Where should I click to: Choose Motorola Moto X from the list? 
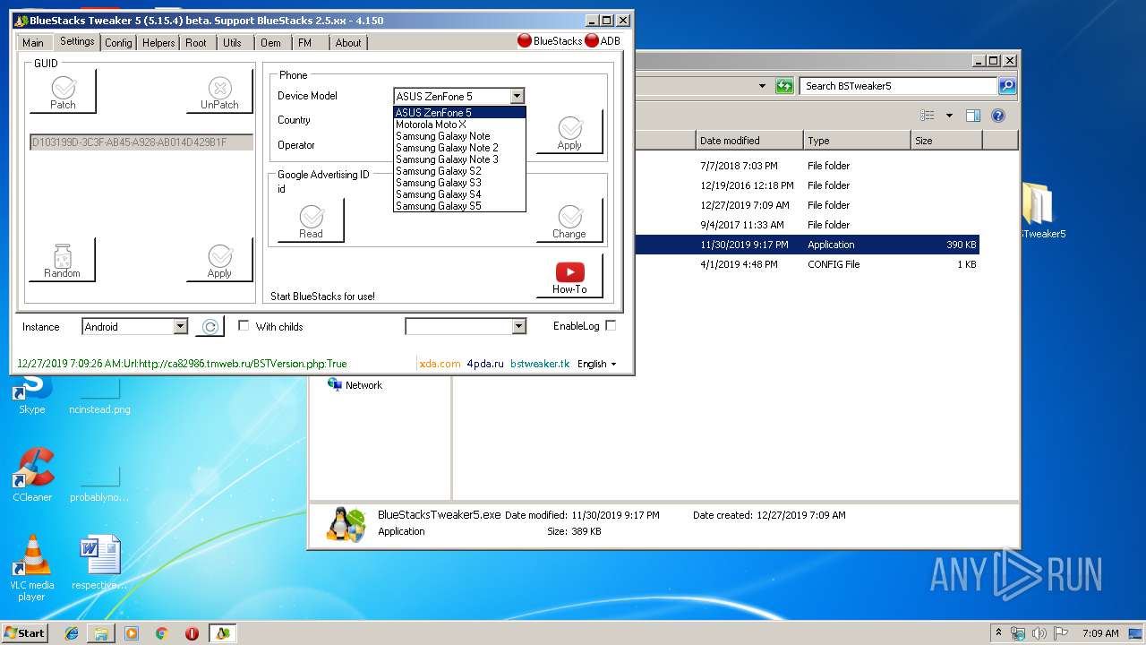click(x=459, y=125)
